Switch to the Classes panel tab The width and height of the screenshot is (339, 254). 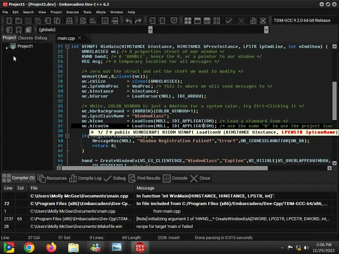tap(25, 38)
